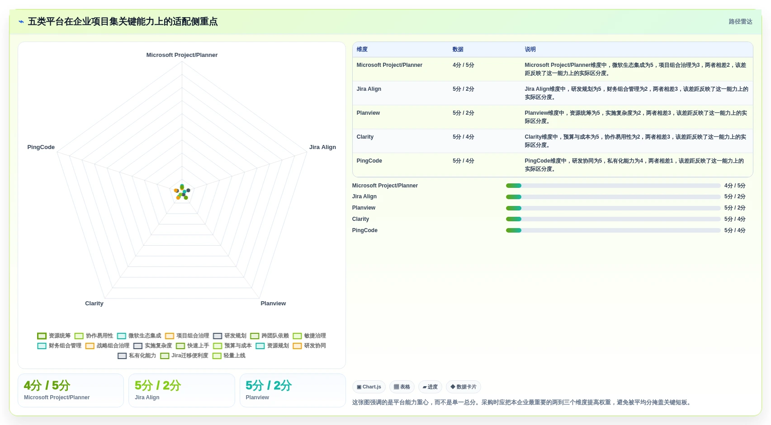
Task: Toggle 战略组合治理 legend entry
Action: click(x=107, y=346)
